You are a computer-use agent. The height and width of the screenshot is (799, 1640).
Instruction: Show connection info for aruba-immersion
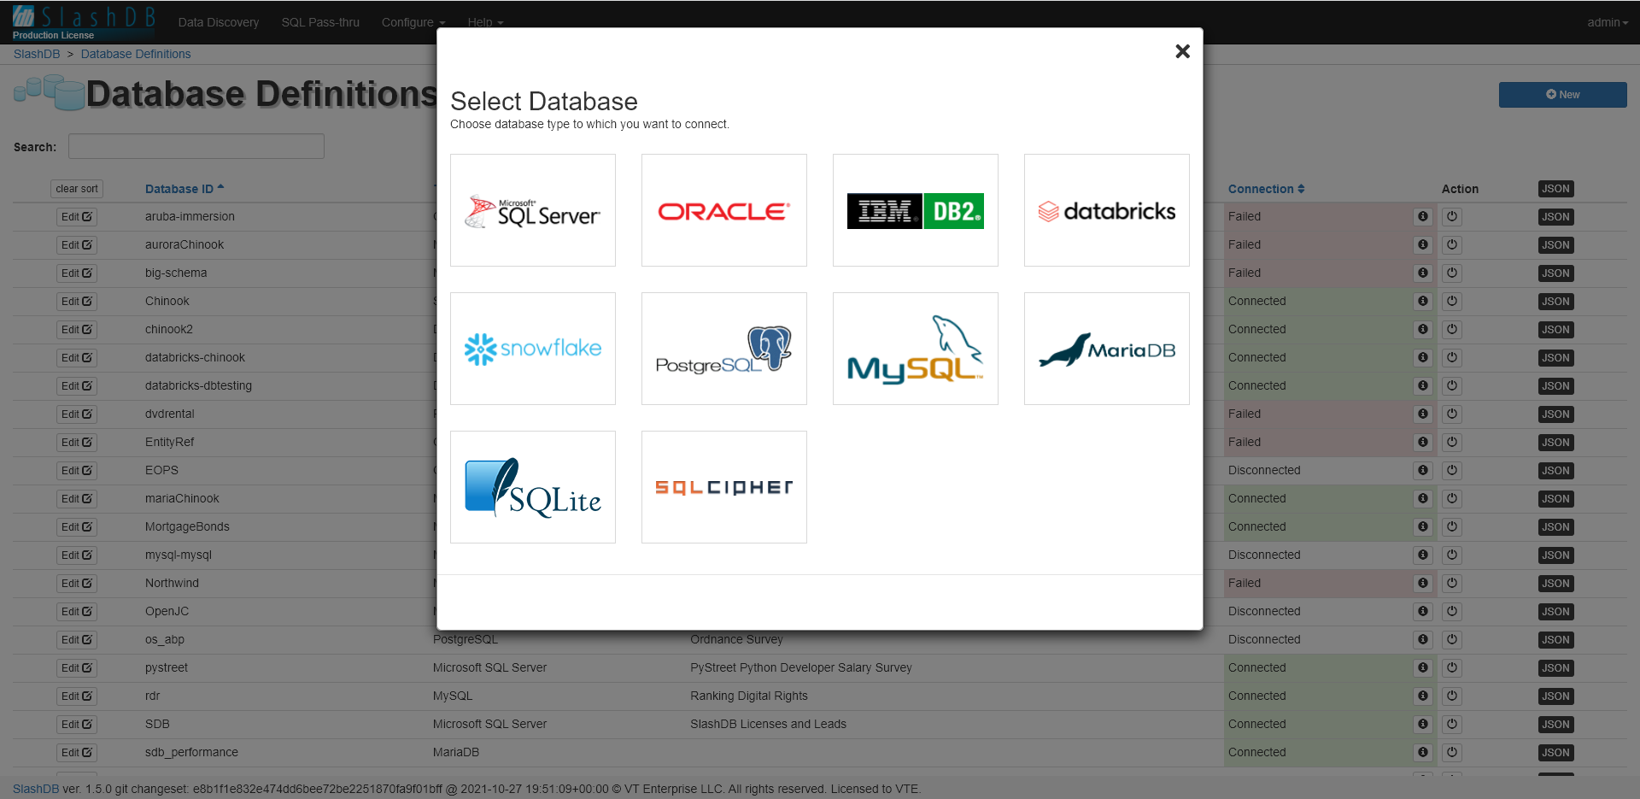[1423, 216]
